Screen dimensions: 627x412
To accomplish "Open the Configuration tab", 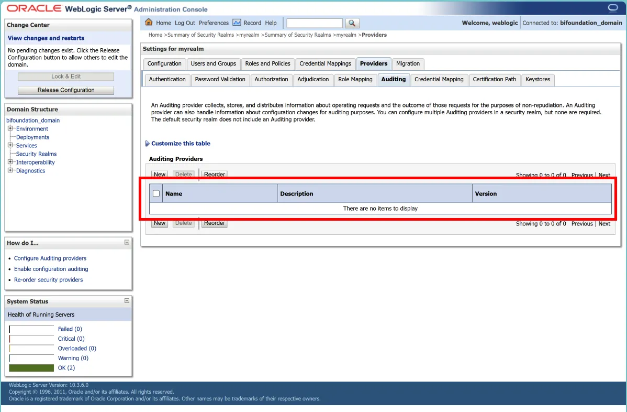I will (164, 63).
